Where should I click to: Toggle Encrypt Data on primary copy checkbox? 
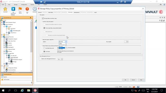point(43,18)
